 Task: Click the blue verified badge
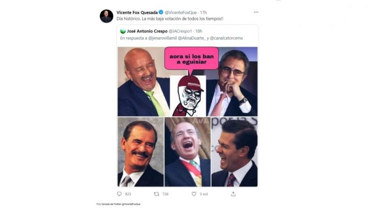coord(160,12)
